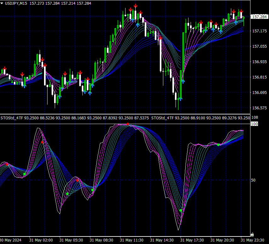Click the current price label 157.284
The height and width of the screenshot is (244, 269).
259,17
